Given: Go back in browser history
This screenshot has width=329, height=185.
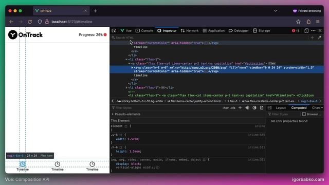Looking at the screenshot, I should [x=11, y=22].
